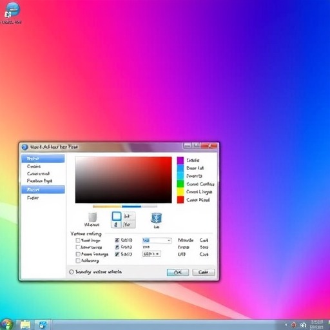Tick the fourth, bottom unchecked checkbox
Viewport: 330px width, 330px height.
78,261
